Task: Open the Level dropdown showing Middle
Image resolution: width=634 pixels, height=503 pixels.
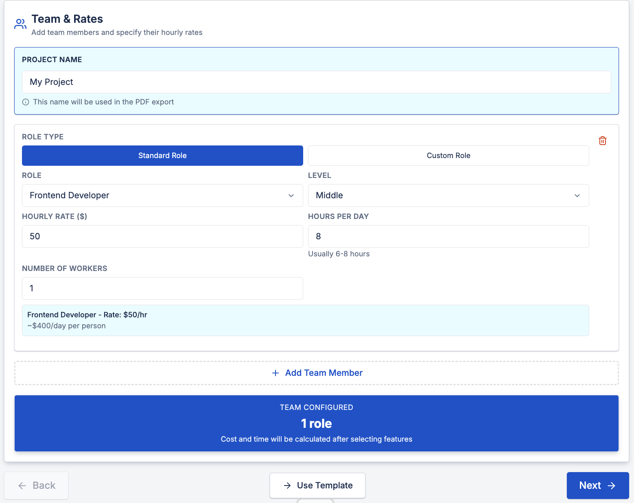Action: [448, 195]
